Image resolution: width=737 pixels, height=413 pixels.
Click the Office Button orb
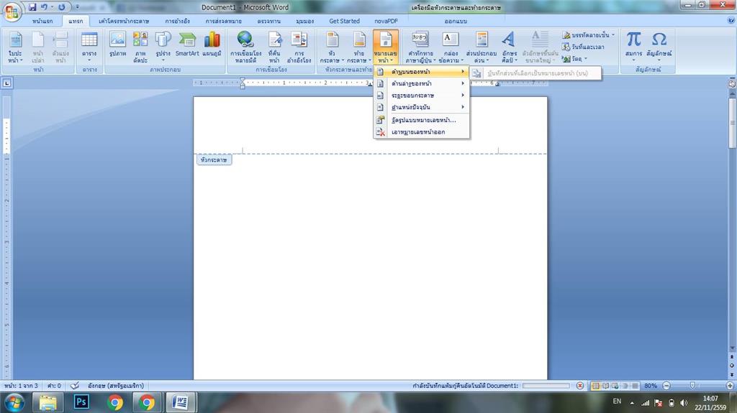click(x=12, y=11)
